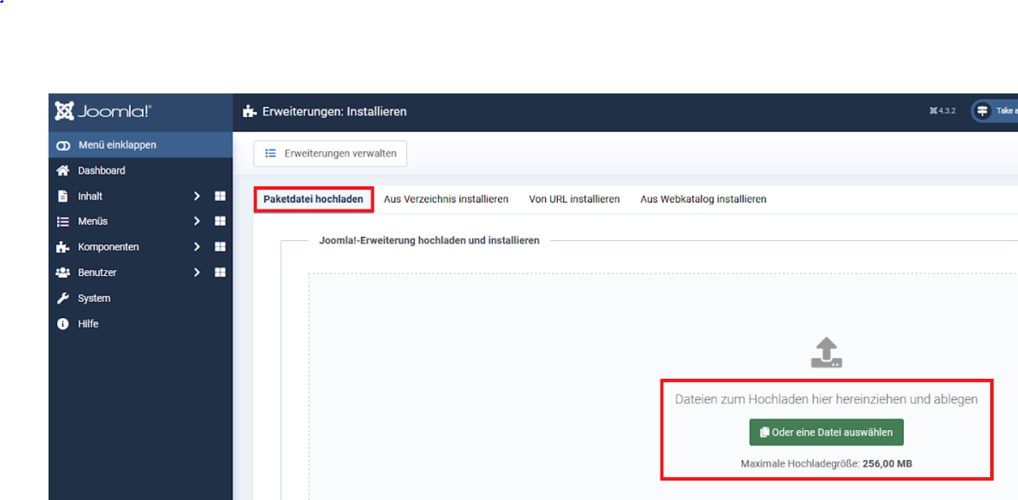Expand the Komponenten submenu arrow
The image size is (1018, 500).
(197, 247)
